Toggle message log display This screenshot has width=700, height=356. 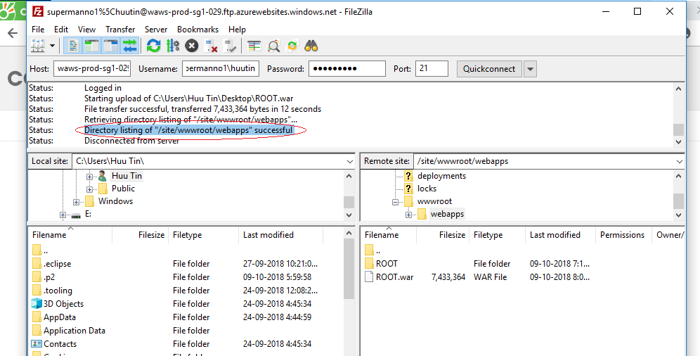pyautogui.click(x=73, y=46)
